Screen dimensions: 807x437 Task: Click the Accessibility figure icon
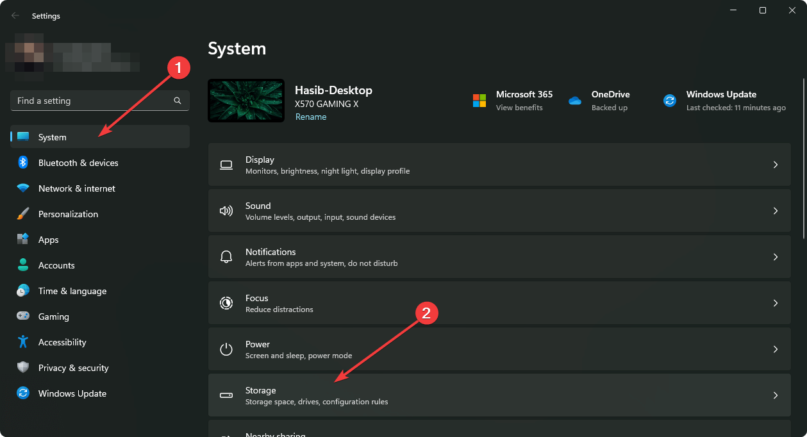(x=23, y=342)
